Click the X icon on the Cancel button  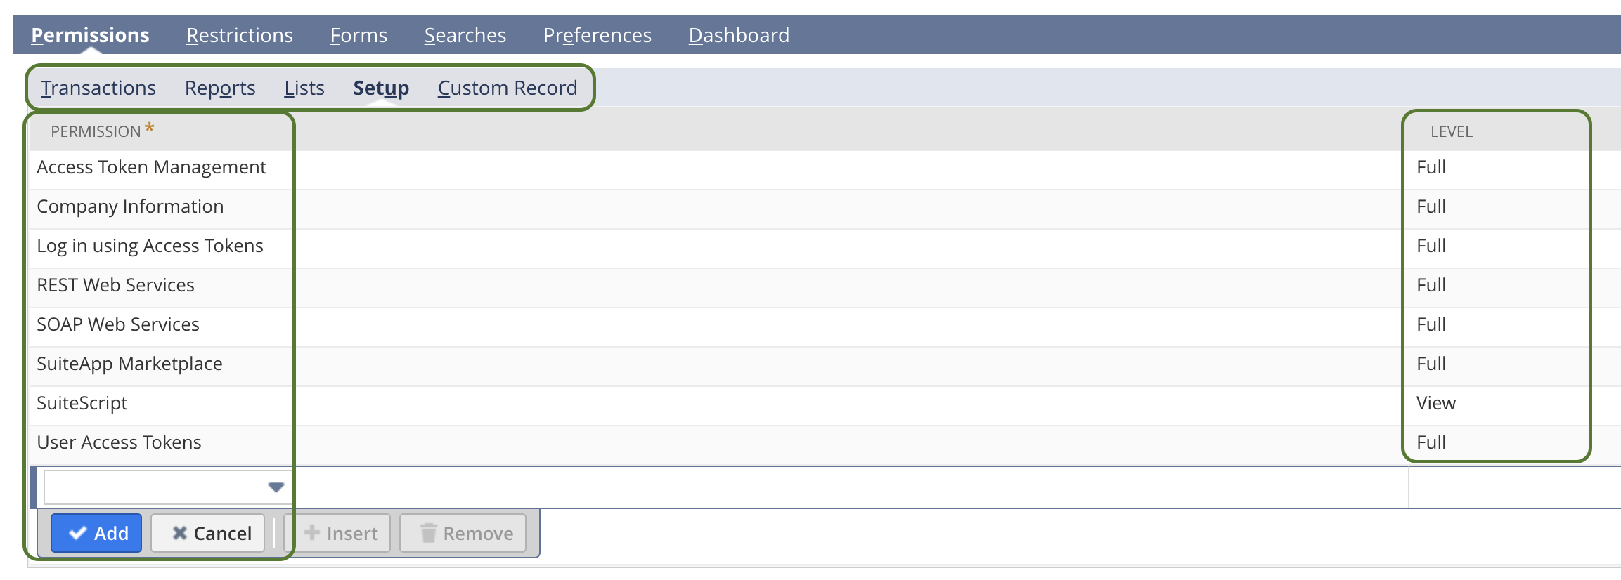coord(181,533)
